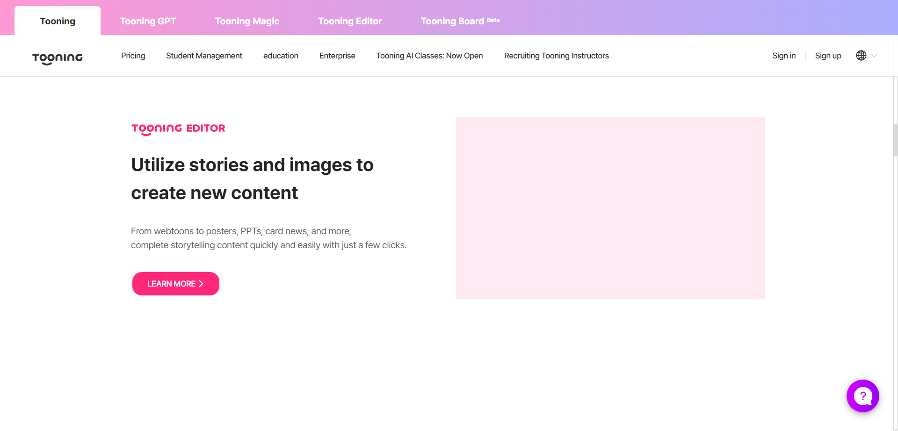Click Sign up

pyautogui.click(x=828, y=56)
